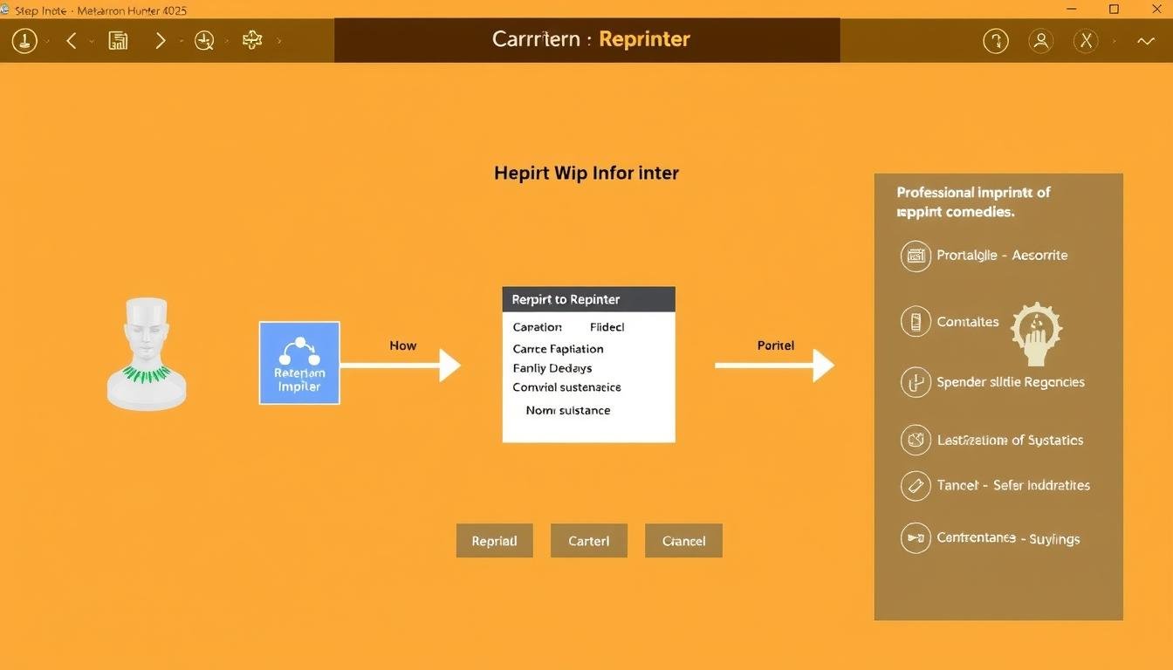The height and width of the screenshot is (670, 1173).
Task: Expand the small arrow beside the first toolbar icon
Action: (47, 41)
